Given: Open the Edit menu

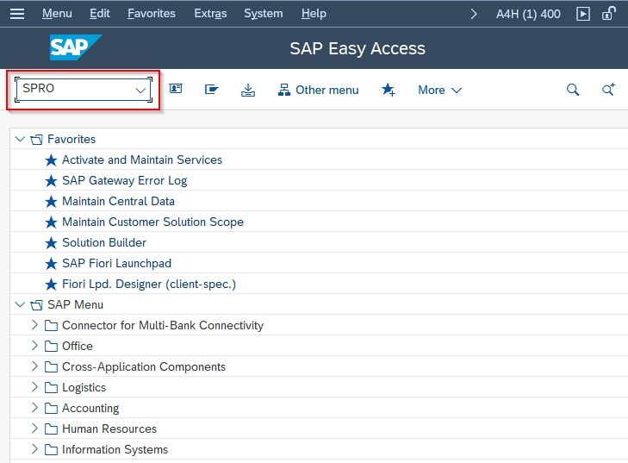Looking at the screenshot, I should point(100,14).
